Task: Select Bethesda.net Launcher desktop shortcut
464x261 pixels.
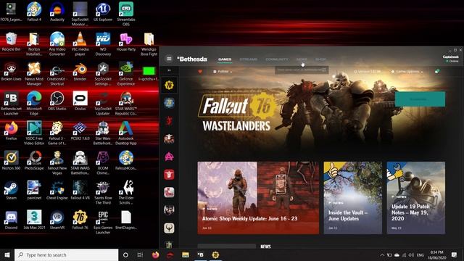Action: point(12,103)
